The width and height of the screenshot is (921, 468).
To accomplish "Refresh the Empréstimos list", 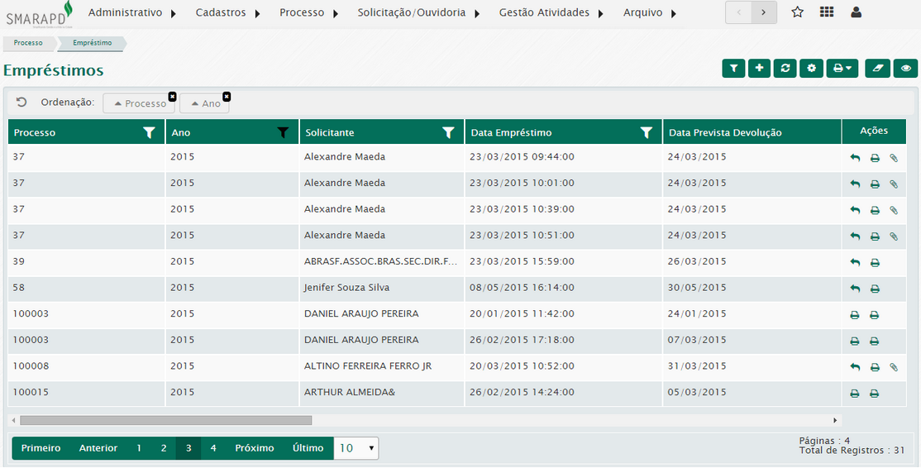I will tap(785, 69).
